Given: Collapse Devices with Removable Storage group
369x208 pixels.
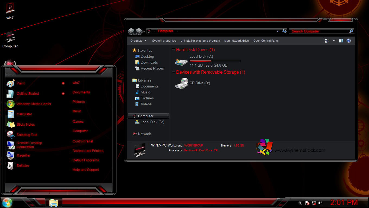Looking at the screenshot, I should point(173,72).
